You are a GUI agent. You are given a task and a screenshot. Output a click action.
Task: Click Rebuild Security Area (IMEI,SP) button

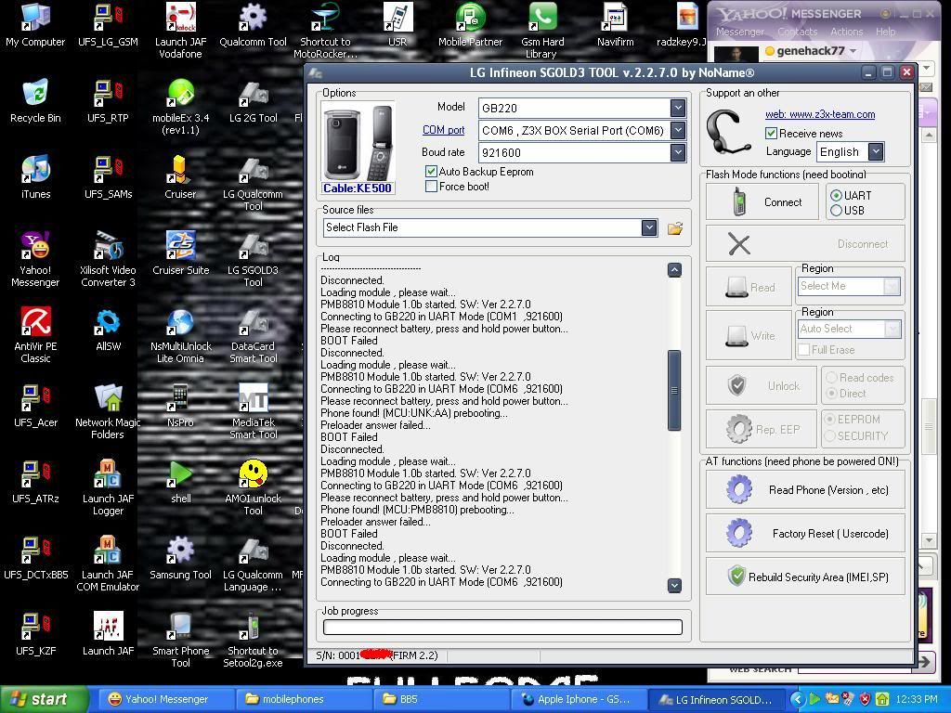pyautogui.click(x=805, y=577)
